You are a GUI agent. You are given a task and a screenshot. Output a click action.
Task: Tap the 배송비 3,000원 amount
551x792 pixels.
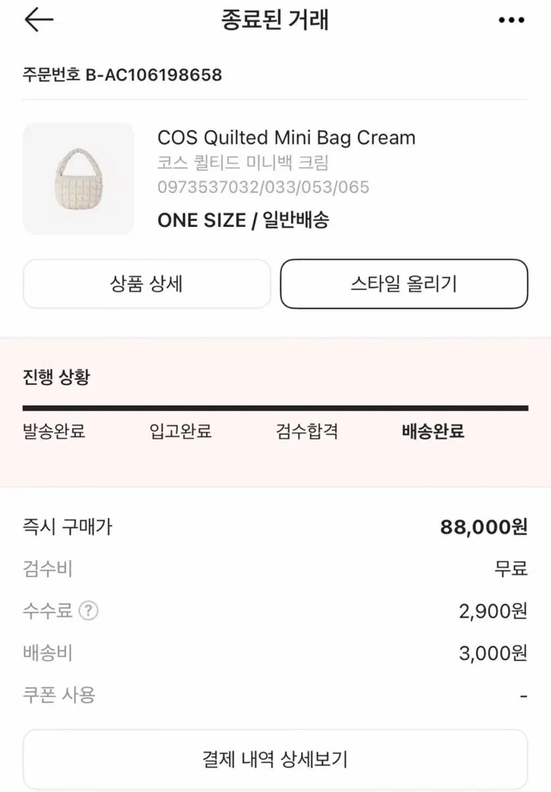pyautogui.click(x=493, y=653)
